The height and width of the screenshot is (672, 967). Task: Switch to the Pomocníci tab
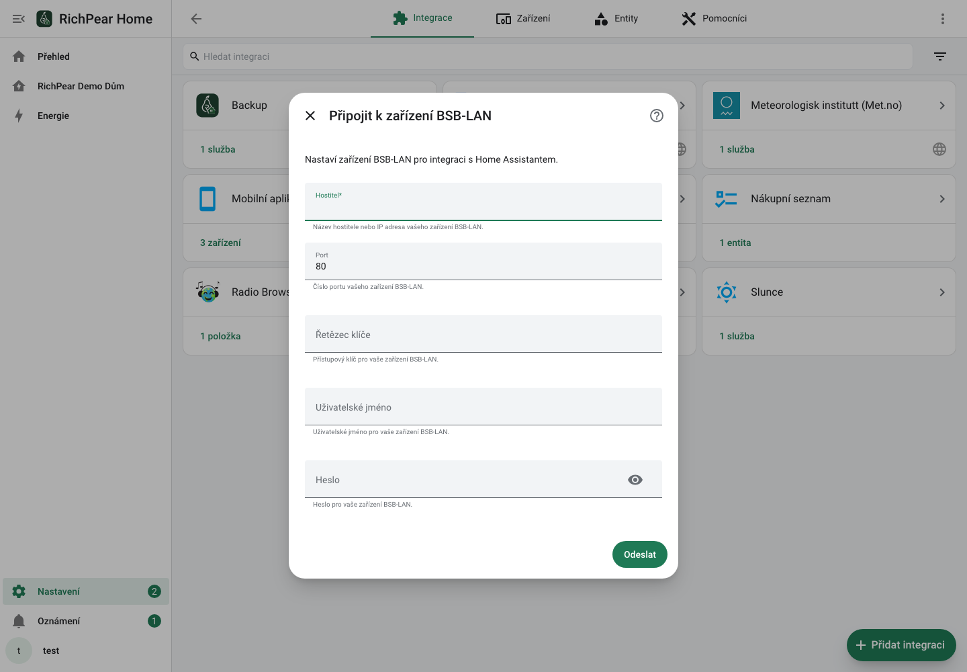[x=714, y=18]
